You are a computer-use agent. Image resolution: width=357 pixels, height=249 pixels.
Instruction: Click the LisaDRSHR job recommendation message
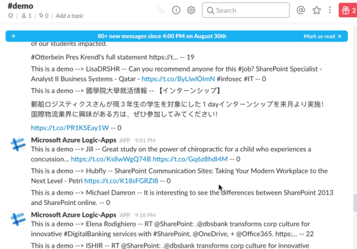coord(177,74)
